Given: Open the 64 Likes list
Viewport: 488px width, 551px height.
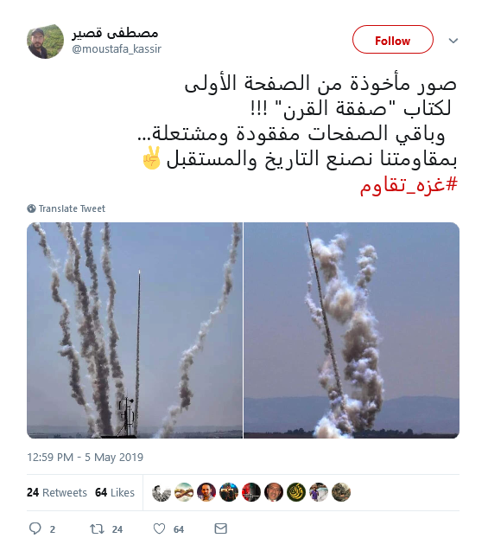Looking at the screenshot, I should click(x=115, y=493).
